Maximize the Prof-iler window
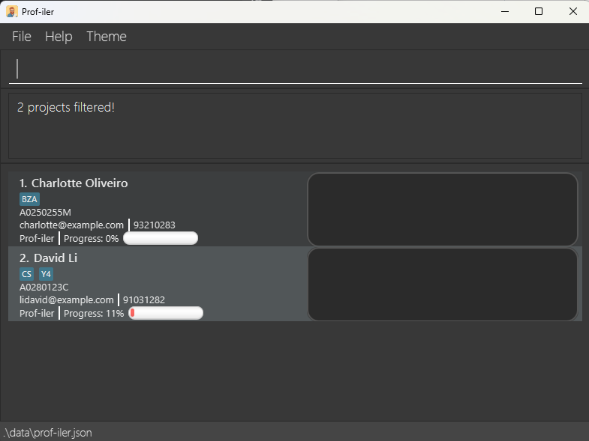Image resolution: width=589 pixels, height=441 pixels. tap(539, 12)
